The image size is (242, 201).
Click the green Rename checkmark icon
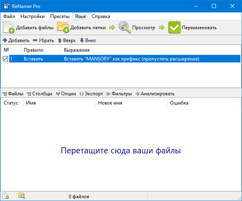pyautogui.click(x=174, y=28)
